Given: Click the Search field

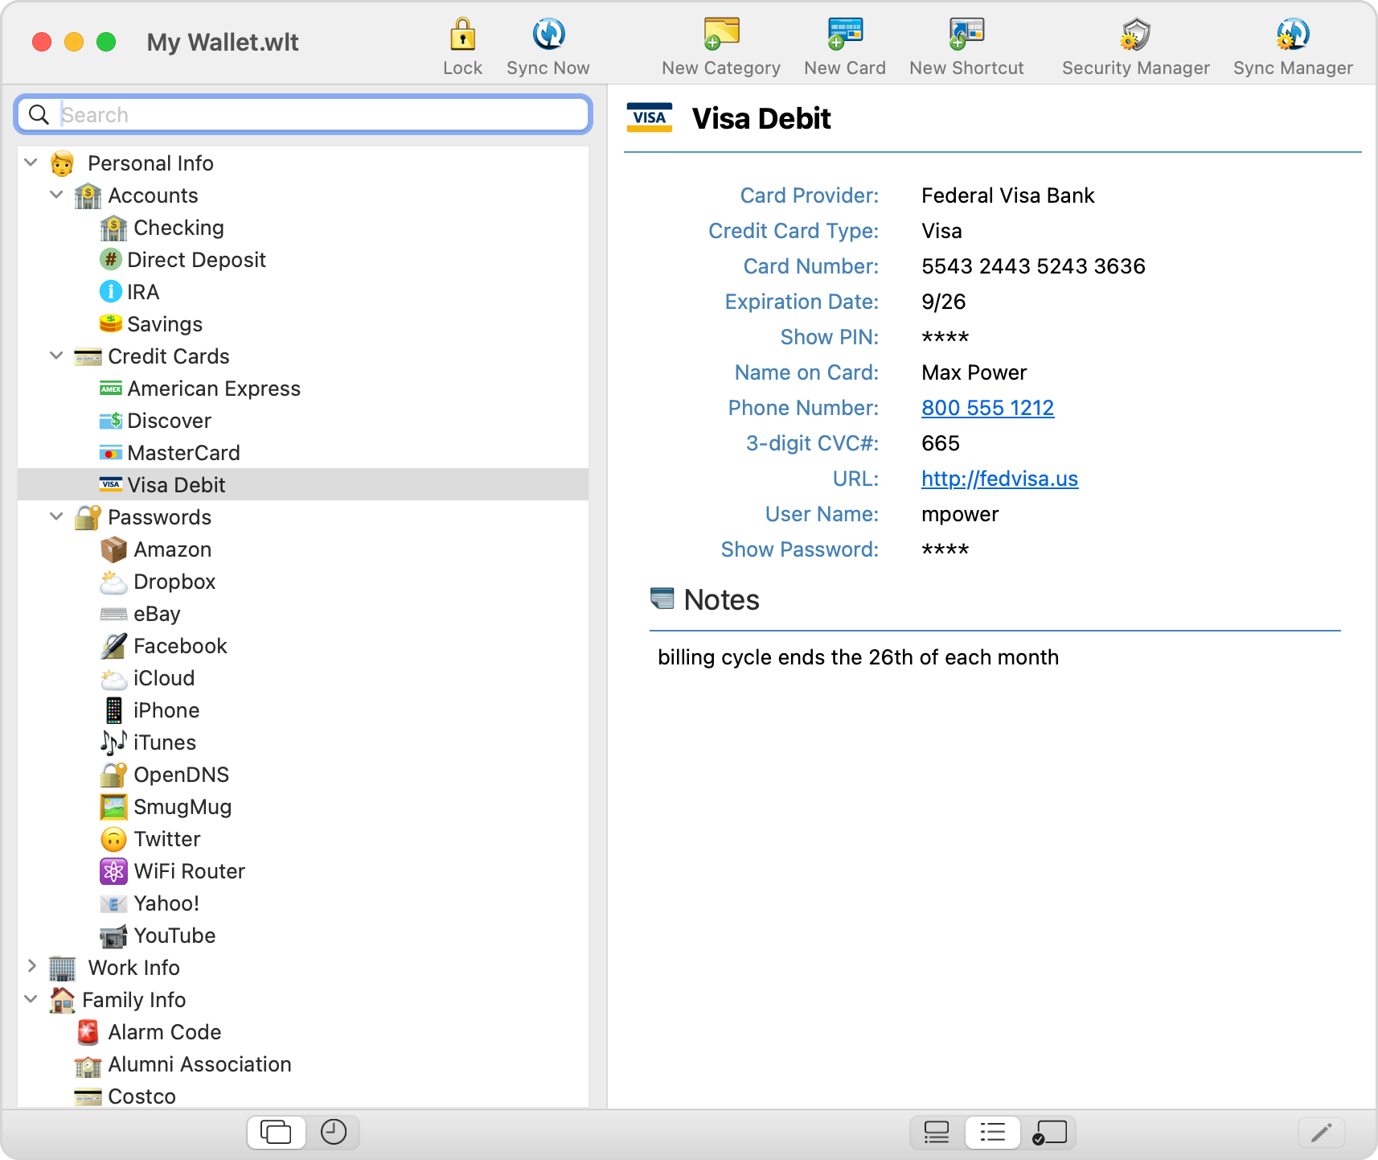Looking at the screenshot, I should (x=303, y=115).
